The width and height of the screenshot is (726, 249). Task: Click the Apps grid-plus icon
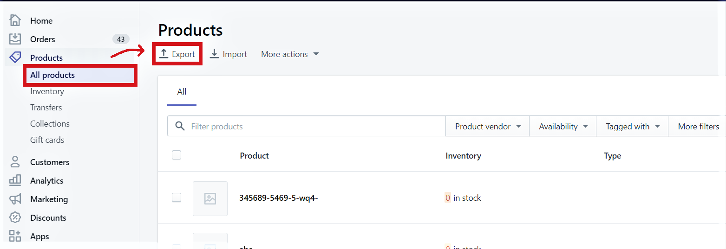coord(15,236)
